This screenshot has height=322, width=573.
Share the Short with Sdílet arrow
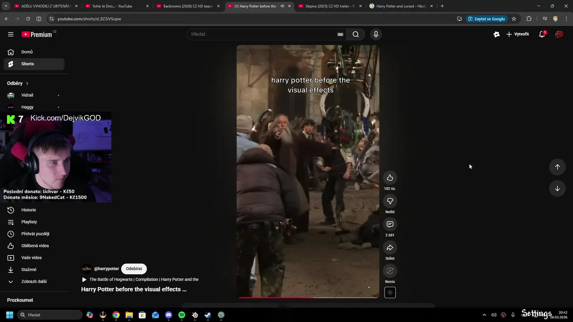[390, 247]
